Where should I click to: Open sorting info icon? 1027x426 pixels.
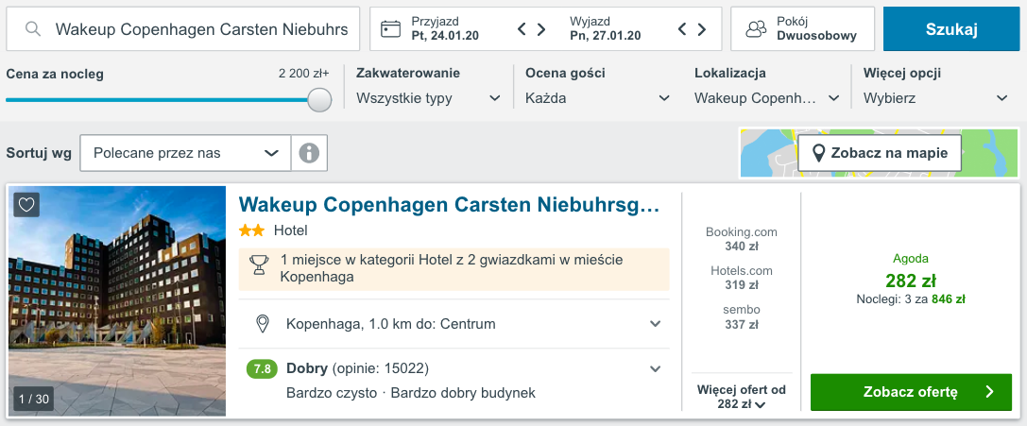[x=309, y=153]
